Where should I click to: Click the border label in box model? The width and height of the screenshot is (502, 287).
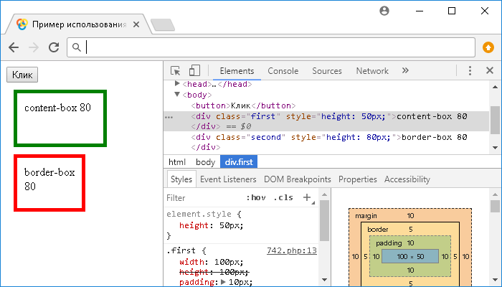click(377, 230)
